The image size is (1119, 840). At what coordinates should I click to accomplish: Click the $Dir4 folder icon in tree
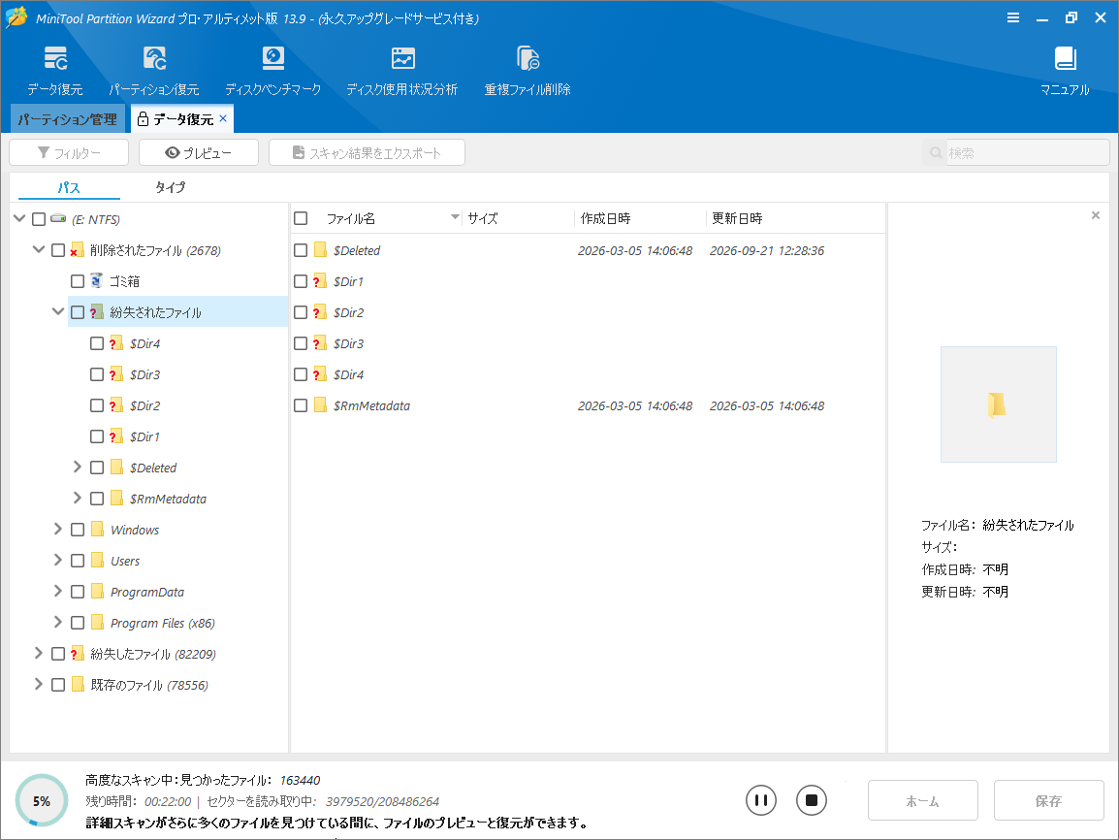[x=116, y=342]
